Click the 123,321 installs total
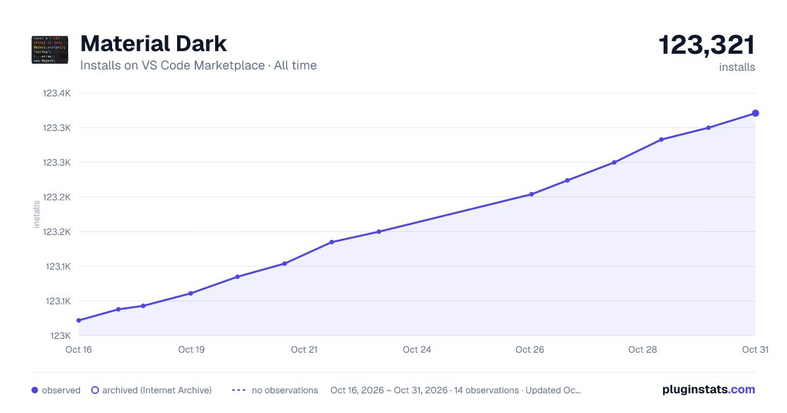 (706, 45)
